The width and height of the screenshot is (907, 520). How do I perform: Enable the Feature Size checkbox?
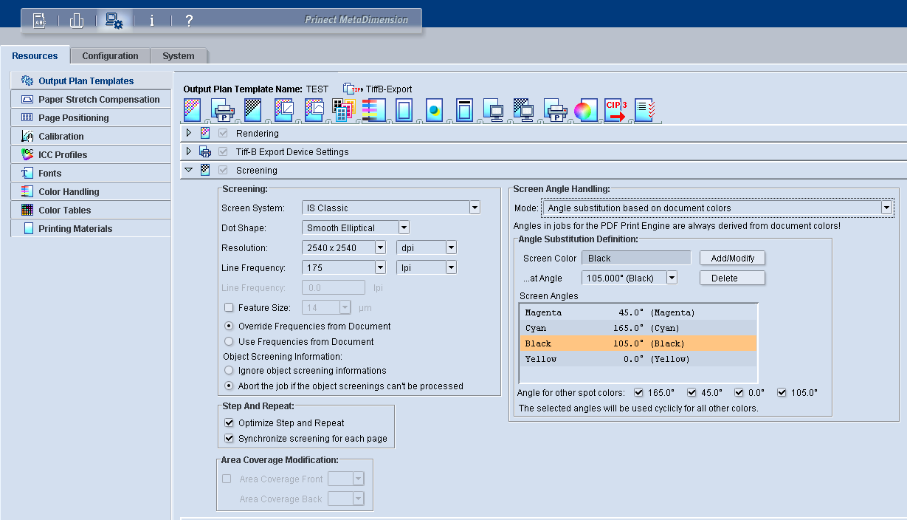pos(229,307)
